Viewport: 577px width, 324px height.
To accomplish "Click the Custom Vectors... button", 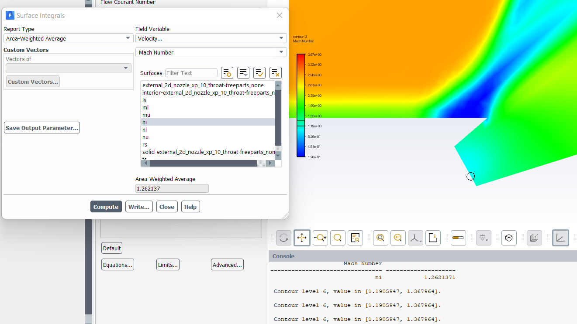I will coord(33,82).
